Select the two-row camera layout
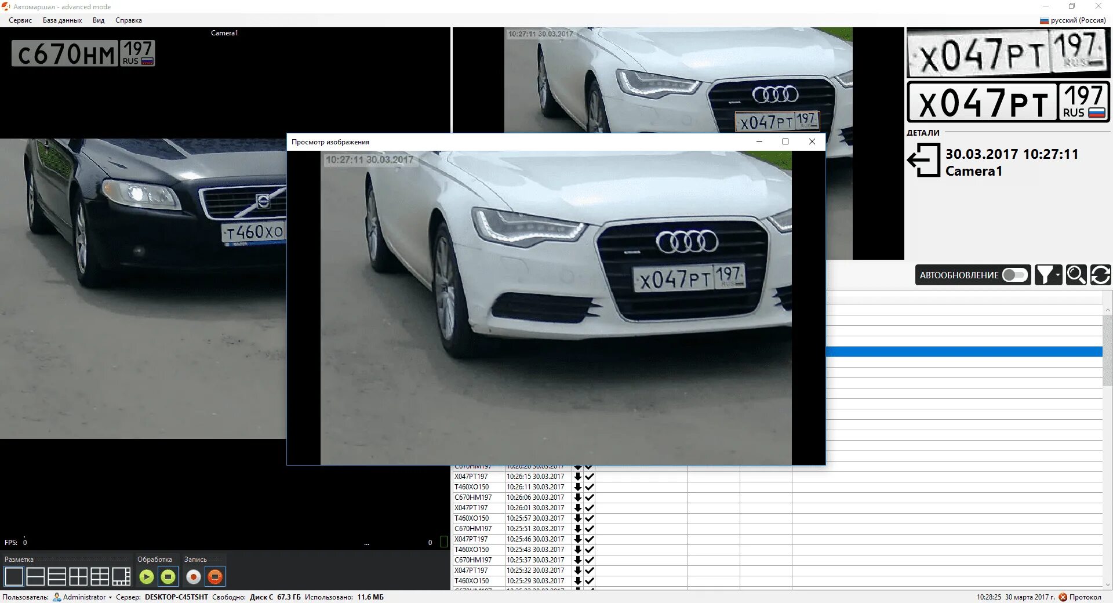The image size is (1113, 603). point(35,576)
